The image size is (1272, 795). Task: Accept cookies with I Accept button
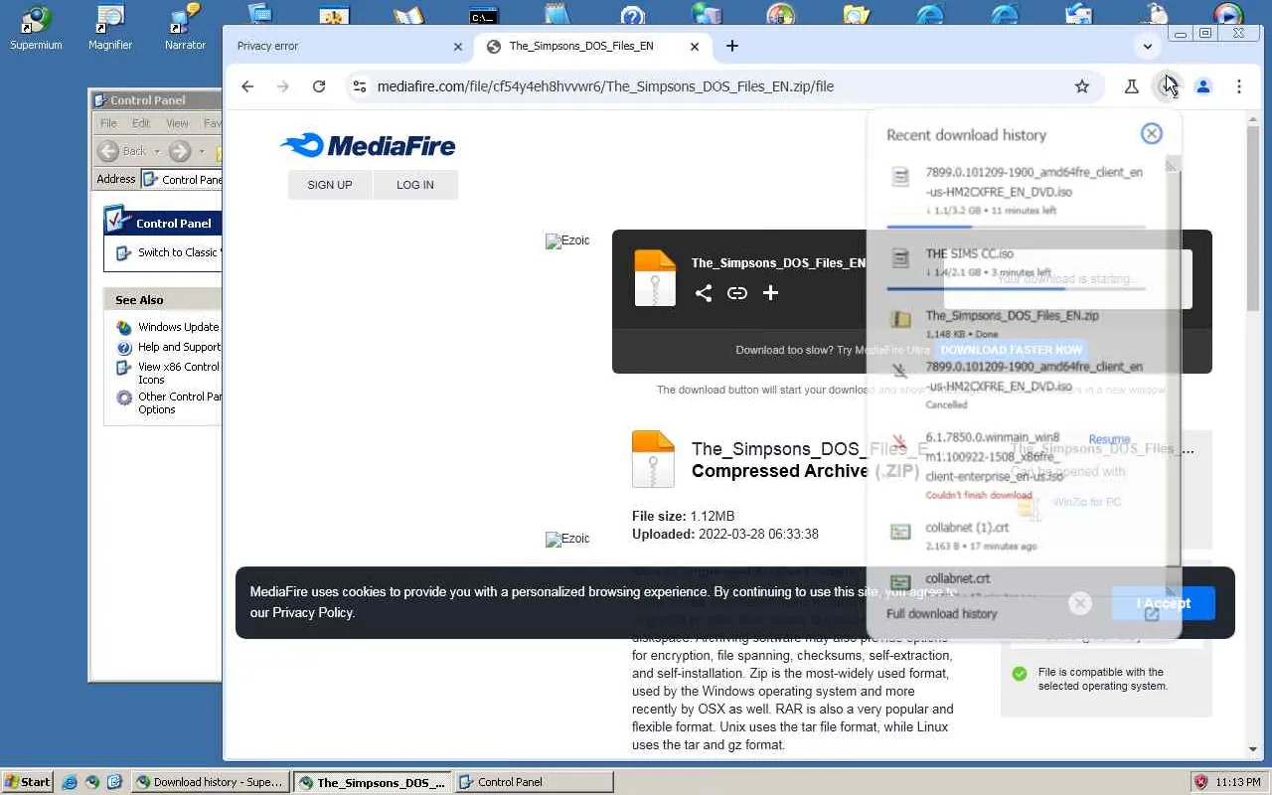point(1163,603)
